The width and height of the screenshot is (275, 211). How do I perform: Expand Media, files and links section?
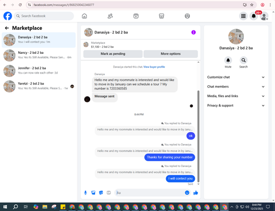[x=236, y=96]
